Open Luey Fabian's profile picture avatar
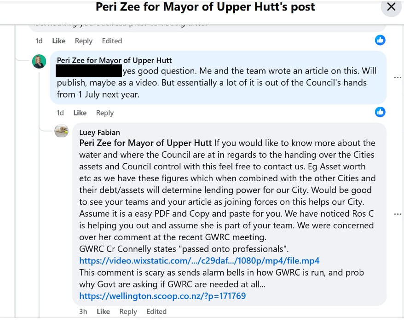The height and width of the screenshot is (322, 404). point(61,131)
